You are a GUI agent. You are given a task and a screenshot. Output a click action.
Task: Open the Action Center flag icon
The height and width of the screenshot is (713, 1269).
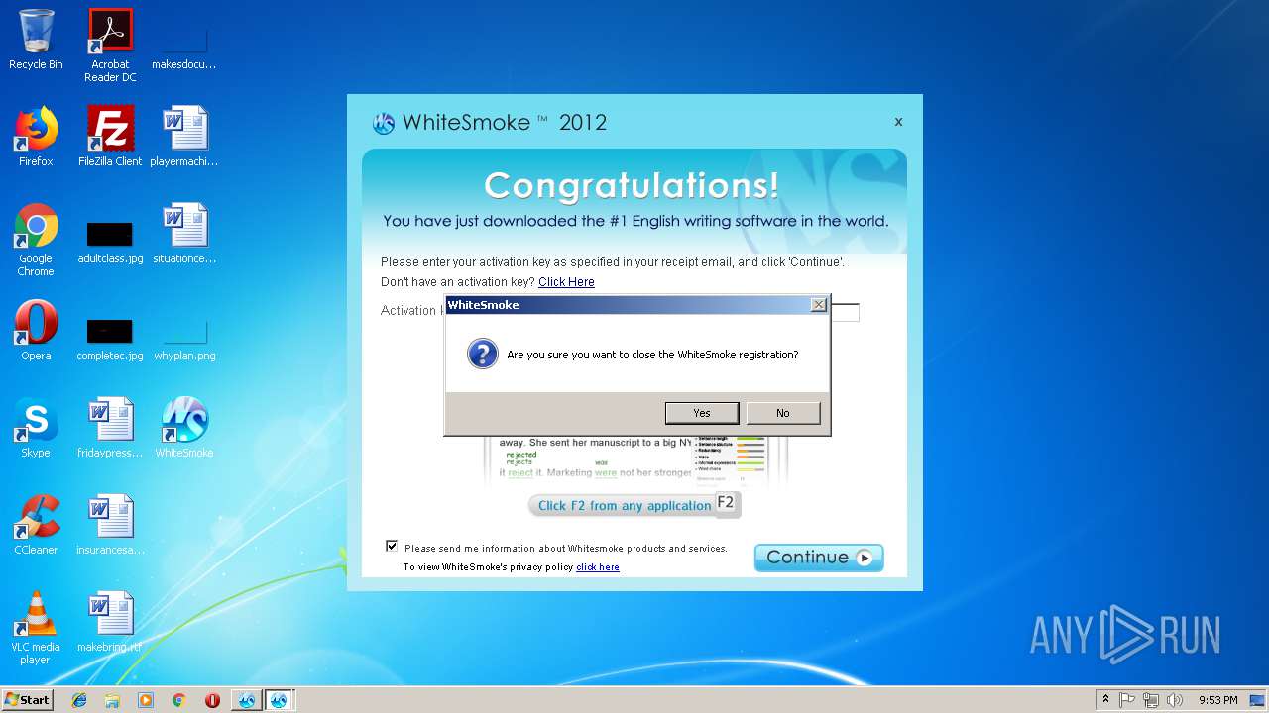(x=1127, y=700)
